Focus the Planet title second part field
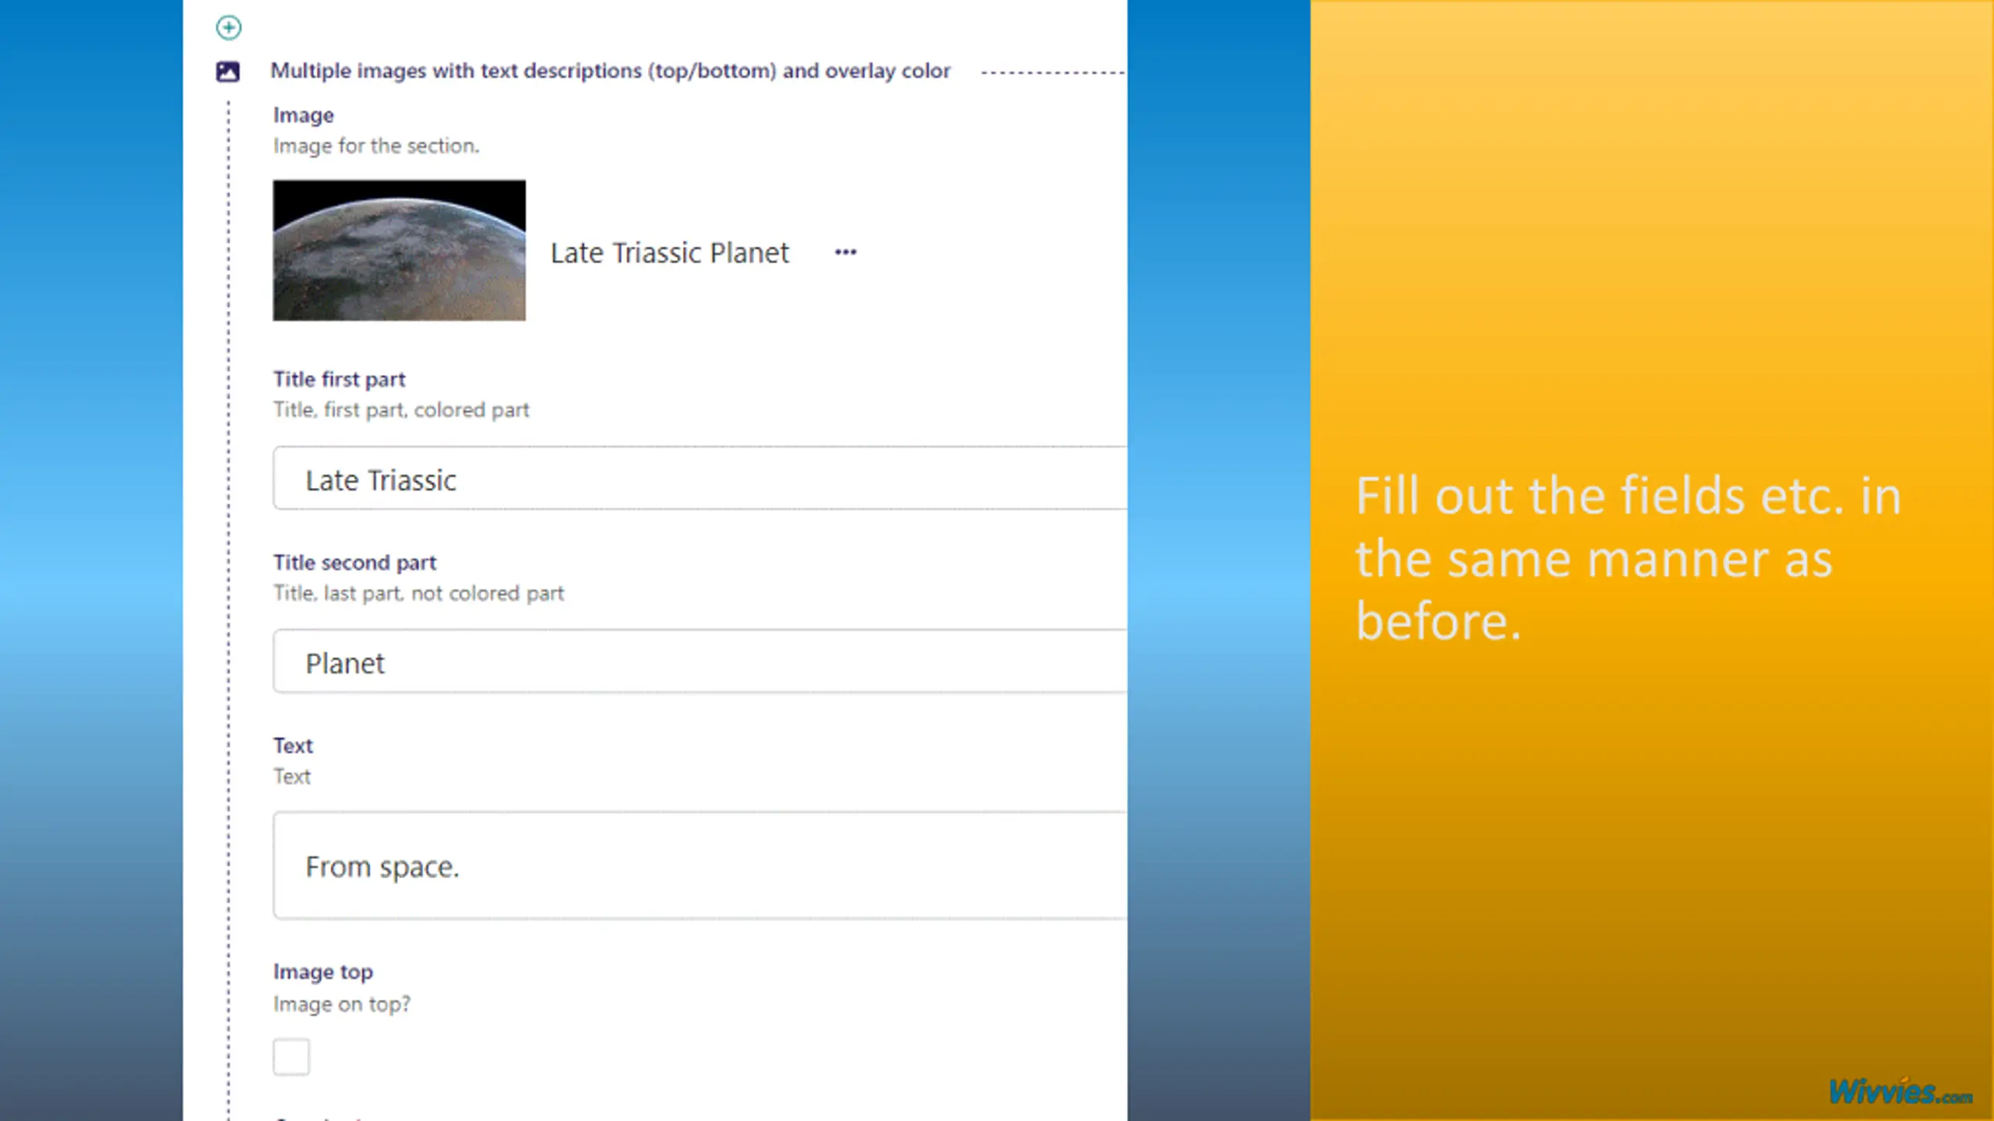This screenshot has height=1121, width=1994. tap(699, 662)
